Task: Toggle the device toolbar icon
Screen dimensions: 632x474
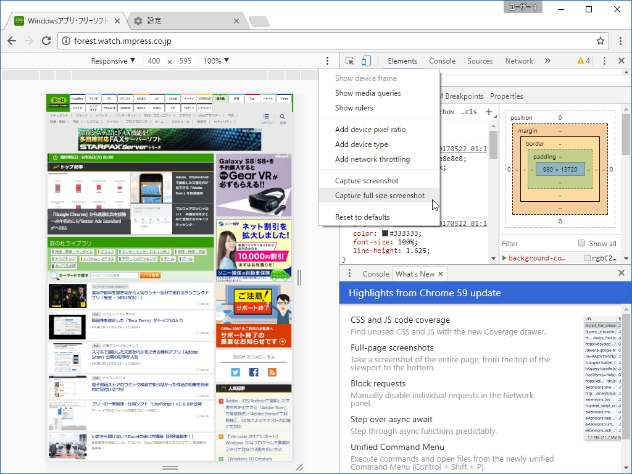Action: [x=366, y=61]
